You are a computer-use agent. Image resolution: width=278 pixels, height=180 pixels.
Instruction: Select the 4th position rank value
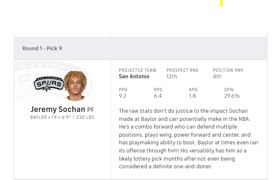pyautogui.click(x=217, y=76)
